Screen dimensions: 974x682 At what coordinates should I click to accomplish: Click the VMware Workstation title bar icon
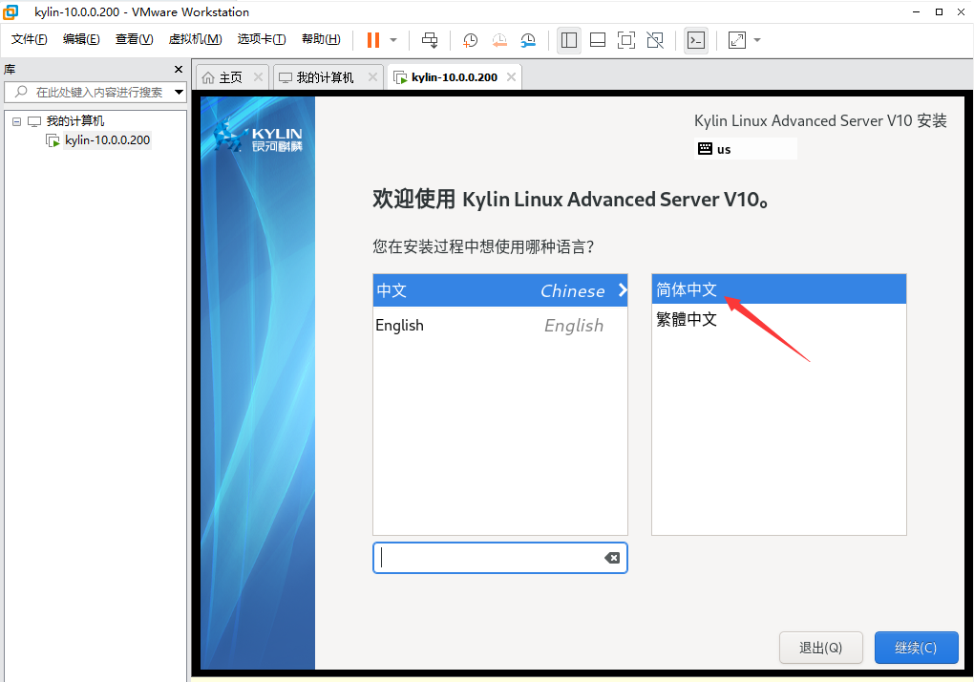11,11
